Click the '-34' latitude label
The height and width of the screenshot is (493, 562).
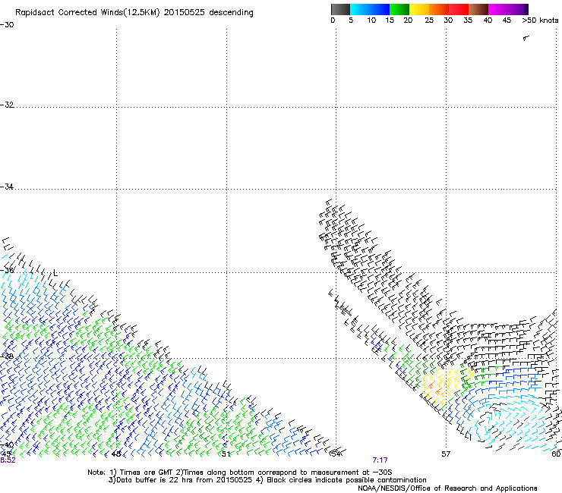7,187
